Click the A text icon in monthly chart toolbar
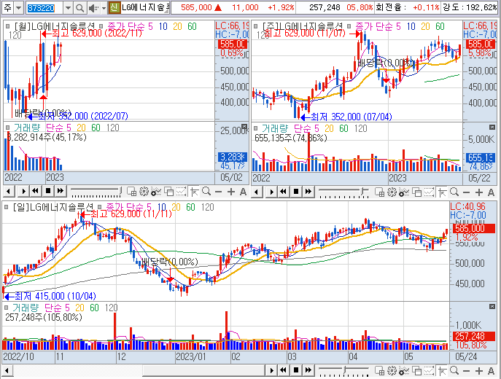 point(243,192)
